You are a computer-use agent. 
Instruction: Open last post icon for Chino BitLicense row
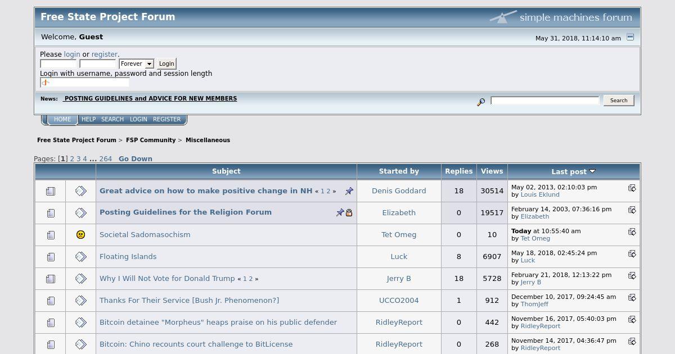pyautogui.click(x=632, y=342)
